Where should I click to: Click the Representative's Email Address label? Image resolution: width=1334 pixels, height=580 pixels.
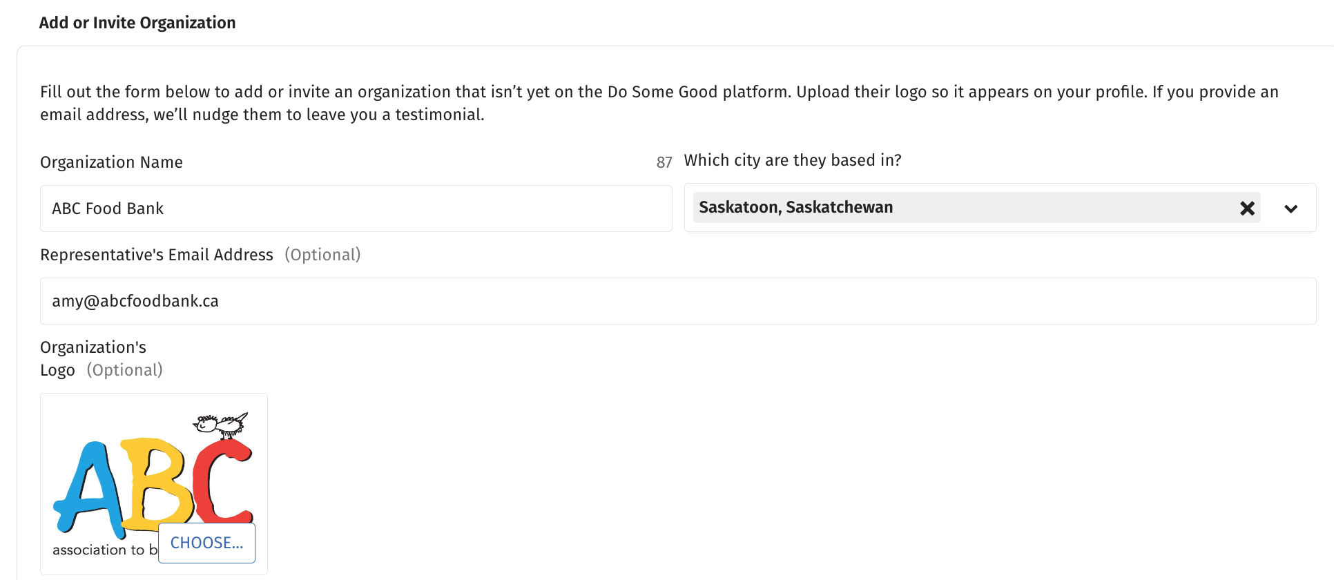157,255
